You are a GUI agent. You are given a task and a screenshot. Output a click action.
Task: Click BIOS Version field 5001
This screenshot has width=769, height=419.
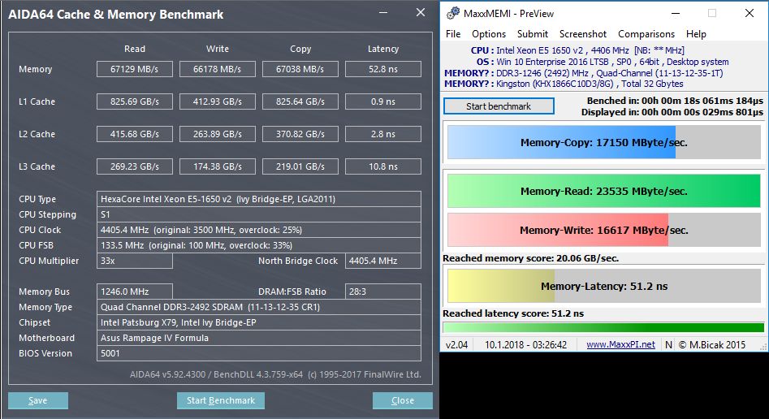259,353
